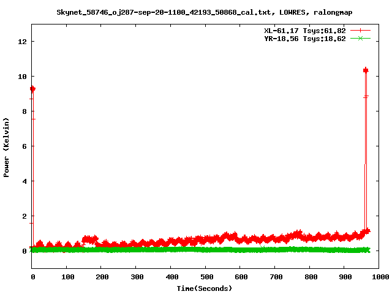Click x-axis tick label 400
The width and height of the screenshot is (392, 294).
coord(171,277)
